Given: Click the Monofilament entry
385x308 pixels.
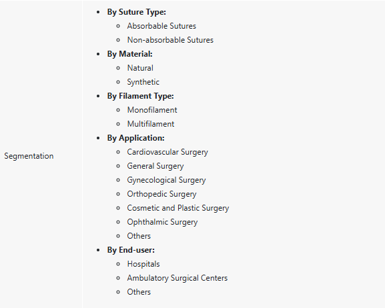Looking at the screenshot, I should coord(152,110).
